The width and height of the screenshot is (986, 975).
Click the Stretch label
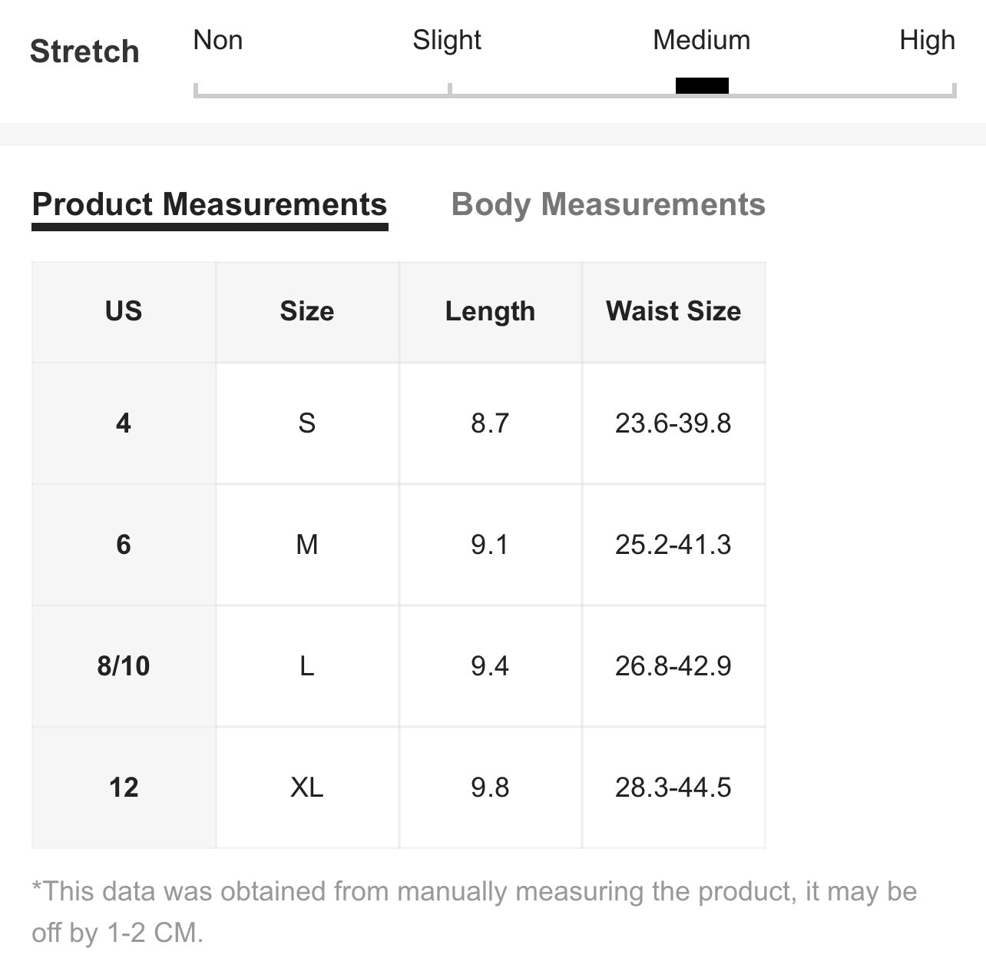pos(84,51)
